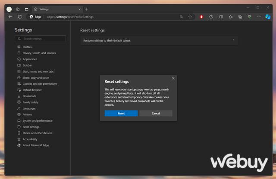Click the Accessibility icon

[x=19, y=139]
